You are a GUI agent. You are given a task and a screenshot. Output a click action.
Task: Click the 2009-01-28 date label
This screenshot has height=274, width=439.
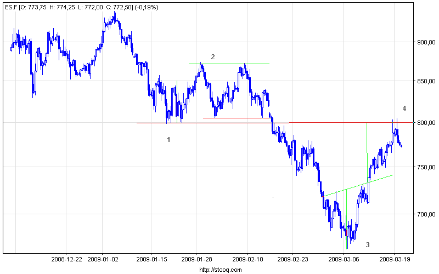click(197, 259)
